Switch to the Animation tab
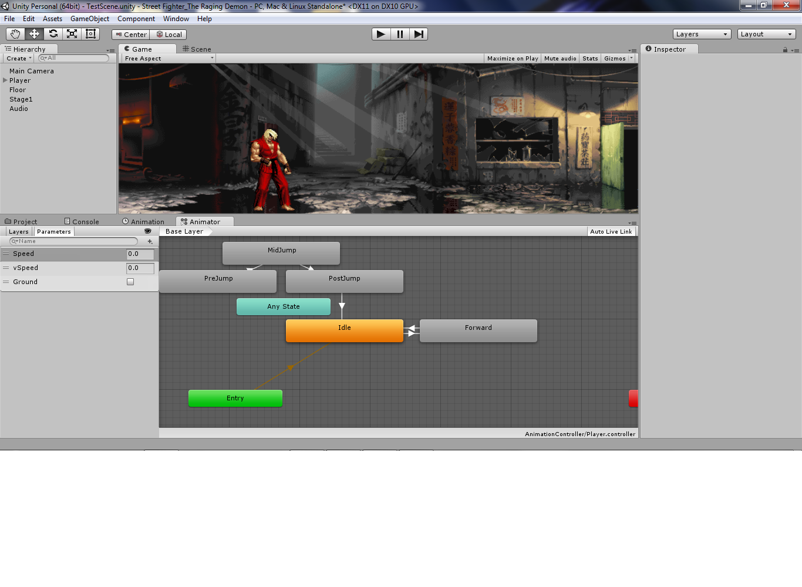The height and width of the screenshot is (587, 802). click(143, 222)
